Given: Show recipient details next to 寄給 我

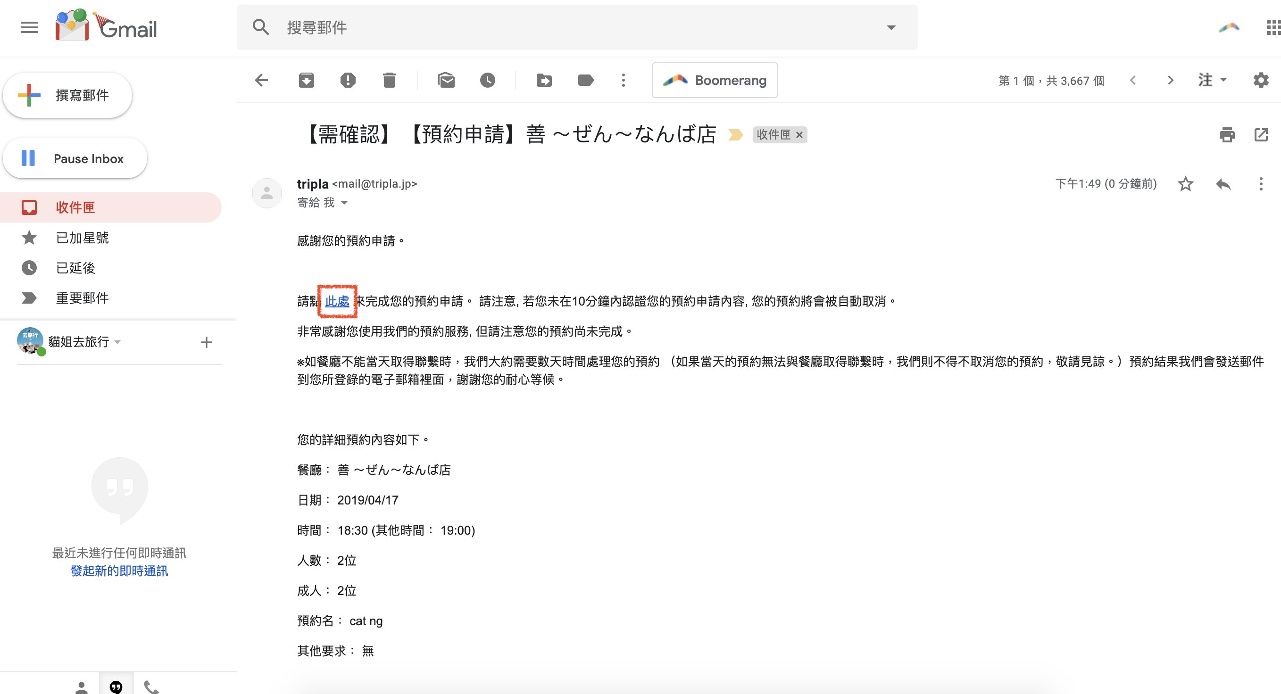Looking at the screenshot, I should (x=344, y=203).
